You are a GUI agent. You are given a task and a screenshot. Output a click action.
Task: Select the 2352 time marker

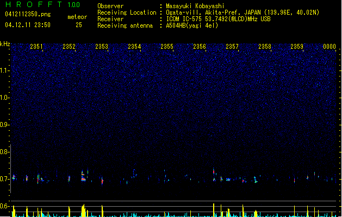click(69, 46)
